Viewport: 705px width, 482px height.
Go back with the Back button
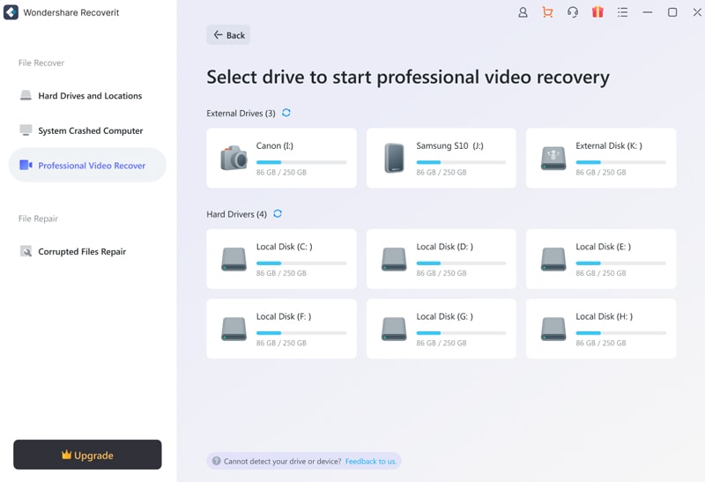(228, 34)
